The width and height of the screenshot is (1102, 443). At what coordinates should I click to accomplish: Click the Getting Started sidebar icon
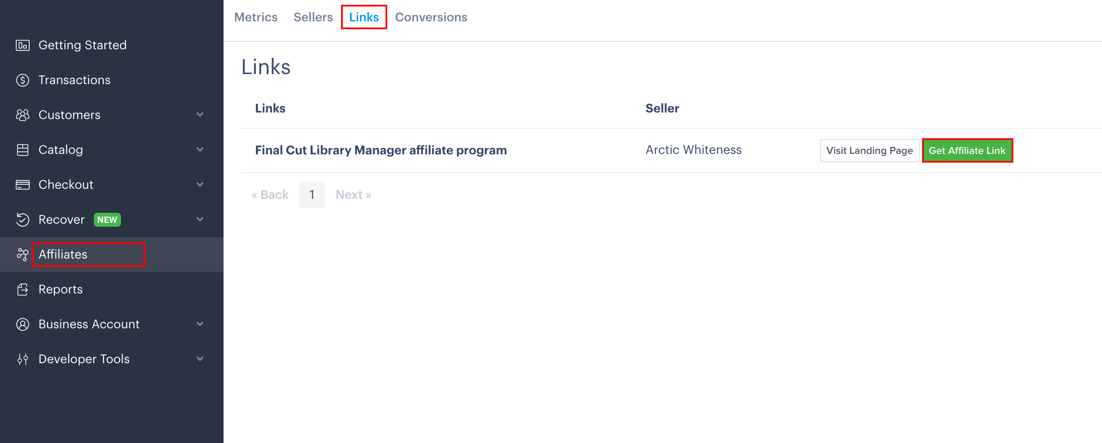[x=23, y=45]
